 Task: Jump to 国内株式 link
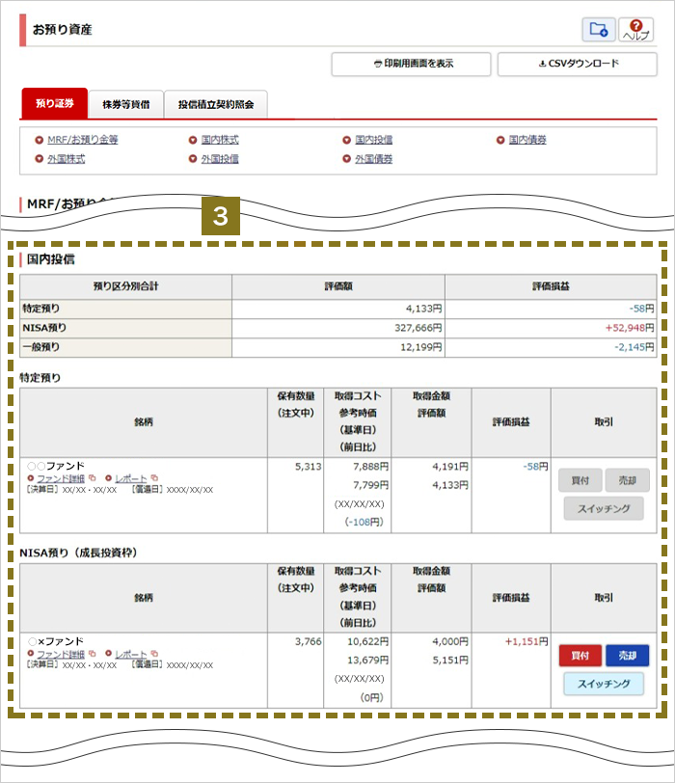point(220,140)
